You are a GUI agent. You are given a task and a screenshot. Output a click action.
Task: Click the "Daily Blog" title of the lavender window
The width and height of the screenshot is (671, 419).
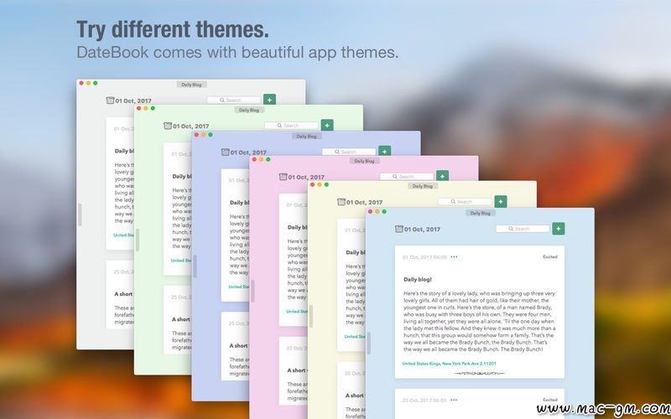tap(307, 137)
